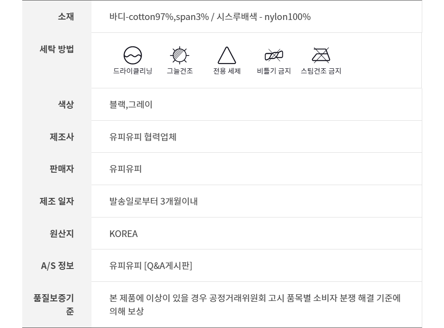Image resolution: width=444 pixels, height=328 pixels.
Task: Click the 비틀기 금지 caption text
Action: [x=274, y=71]
